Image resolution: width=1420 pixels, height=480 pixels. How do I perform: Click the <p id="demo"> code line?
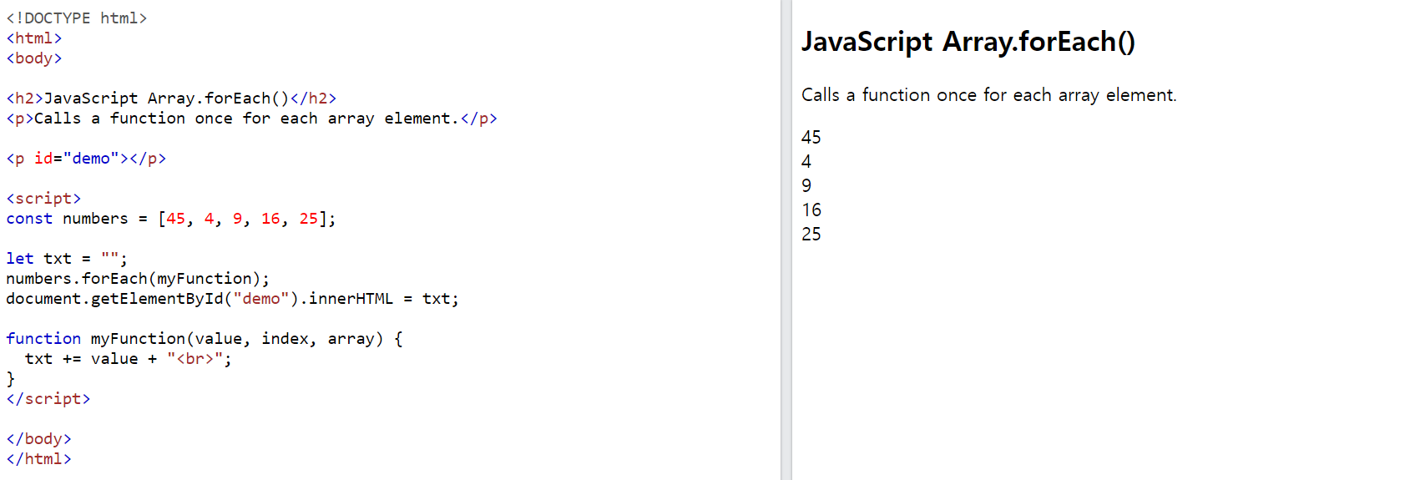[x=86, y=158]
